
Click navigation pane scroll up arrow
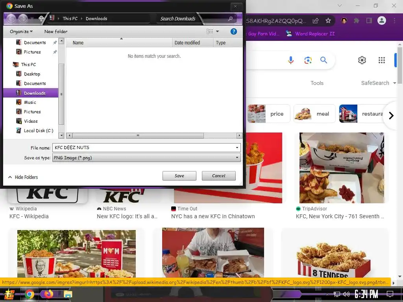[x=61, y=41]
